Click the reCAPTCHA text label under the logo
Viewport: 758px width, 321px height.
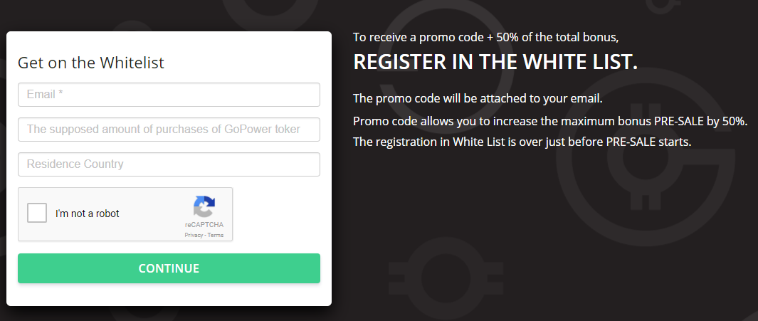click(204, 225)
